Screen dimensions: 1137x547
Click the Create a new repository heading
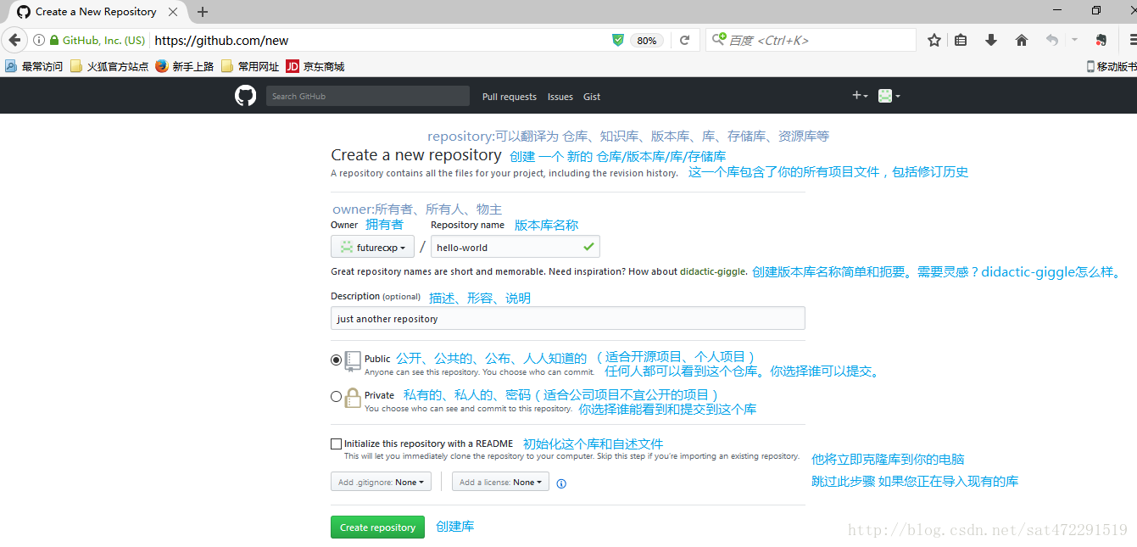pos(416,155)
